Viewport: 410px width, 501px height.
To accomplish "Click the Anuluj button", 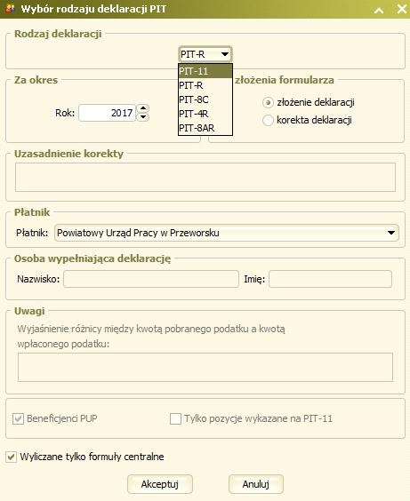I will coord(256,484).
